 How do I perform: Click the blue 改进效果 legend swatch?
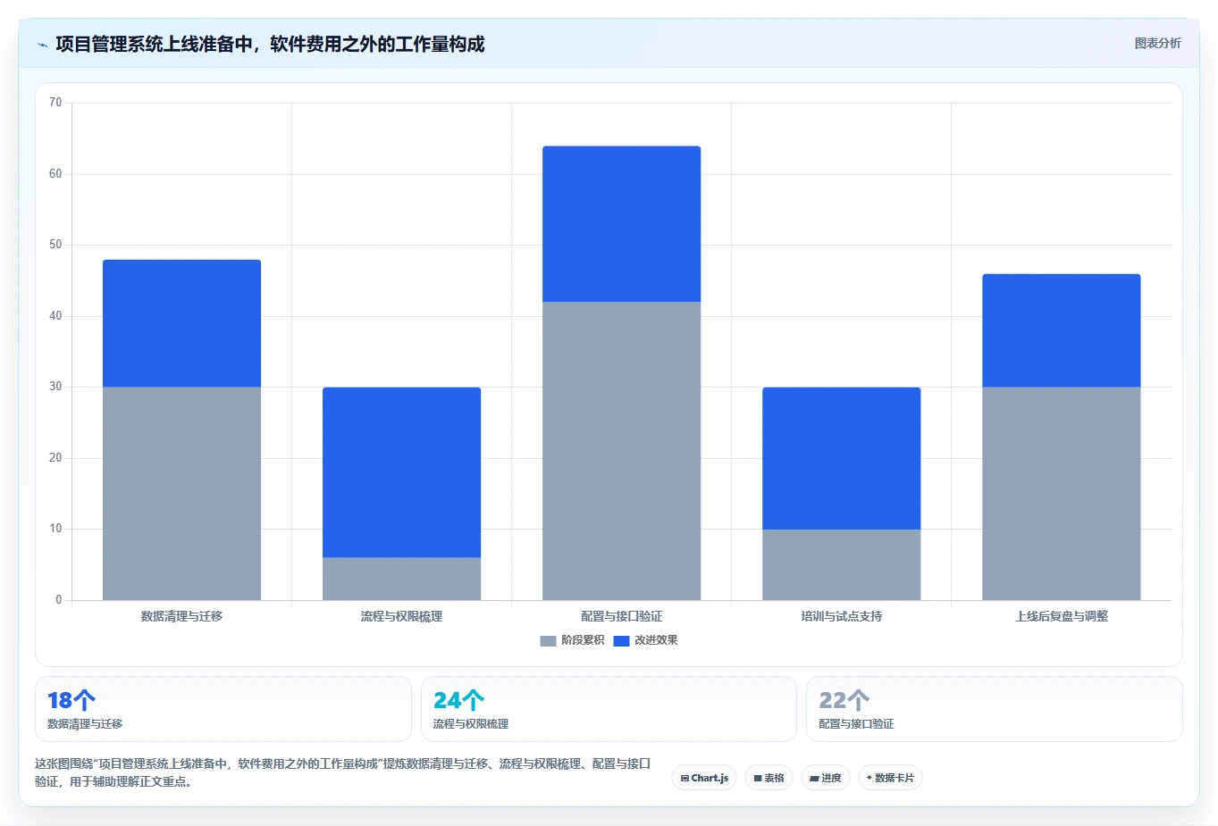point(621,641)
